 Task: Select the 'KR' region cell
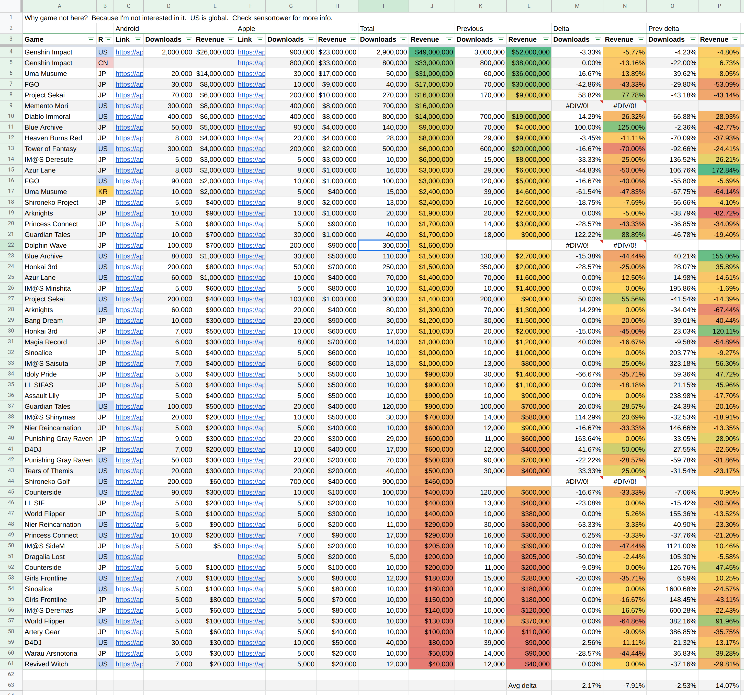tap(105, 192)
